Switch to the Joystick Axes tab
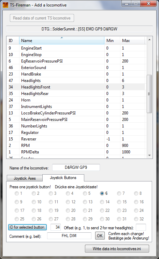This screenshot has height=259, width=159. [x=25, y=178]
